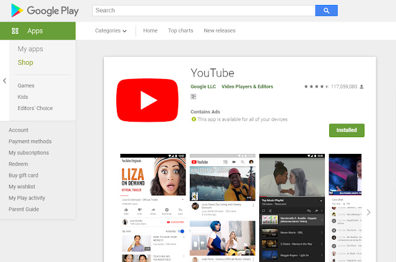Click the content rating badge under Google LLC

pyautogui.click(x=193, y=96)
